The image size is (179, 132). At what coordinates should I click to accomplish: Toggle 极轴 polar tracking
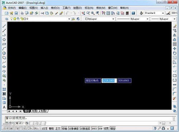(x=65, y=128)
